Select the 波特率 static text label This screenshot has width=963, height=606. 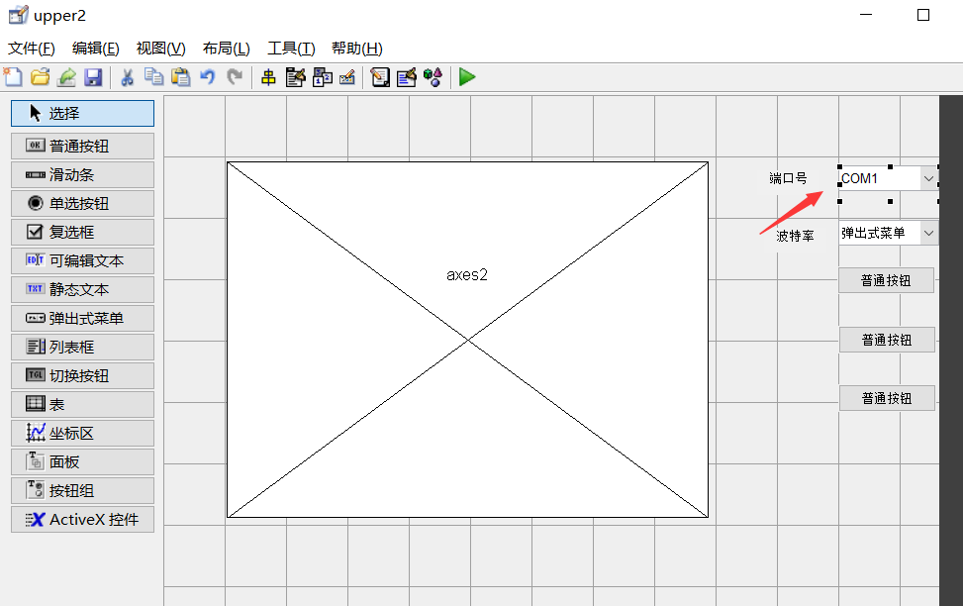[795, 236]
